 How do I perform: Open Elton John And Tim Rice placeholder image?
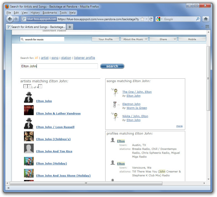coord(29,148)
